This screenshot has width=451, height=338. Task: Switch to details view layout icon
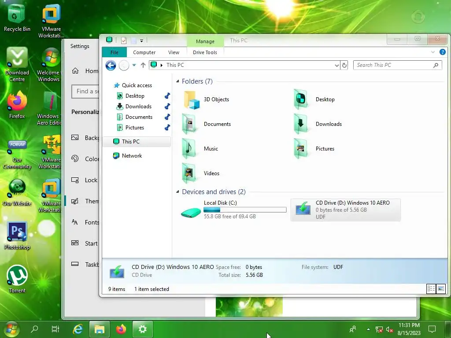[x=431, y=289]
